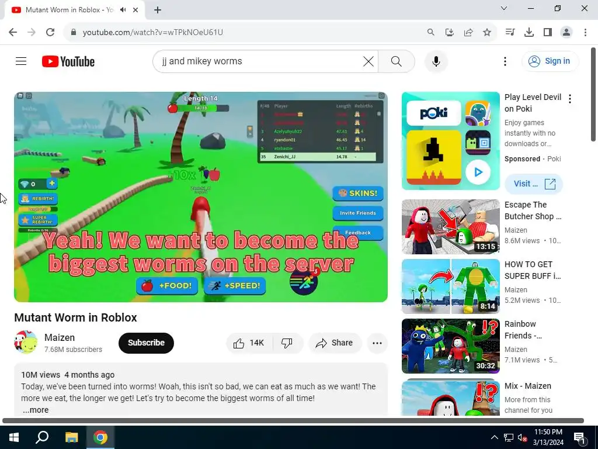Show hidden tray icons chevron
598x449 pixels.
point(494,437)
